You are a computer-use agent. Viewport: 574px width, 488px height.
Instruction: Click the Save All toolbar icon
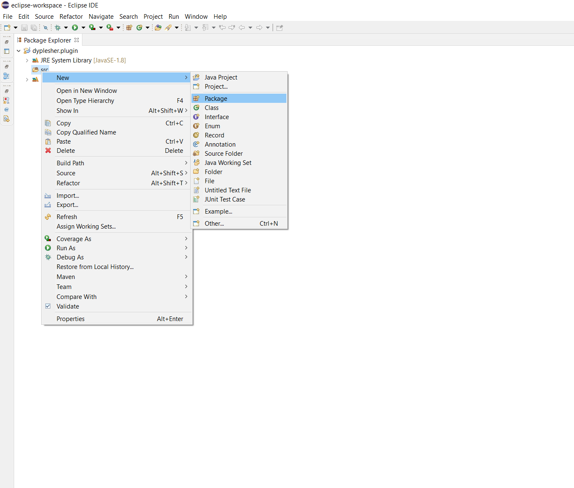34,27
